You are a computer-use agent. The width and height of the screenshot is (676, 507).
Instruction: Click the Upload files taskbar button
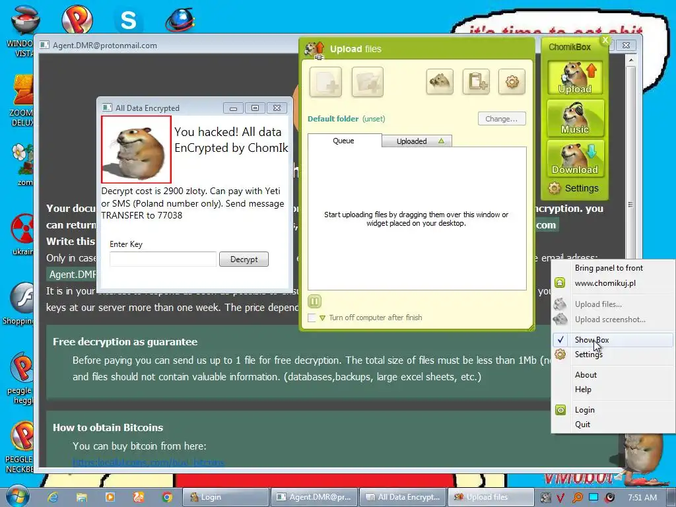(491, 497)
